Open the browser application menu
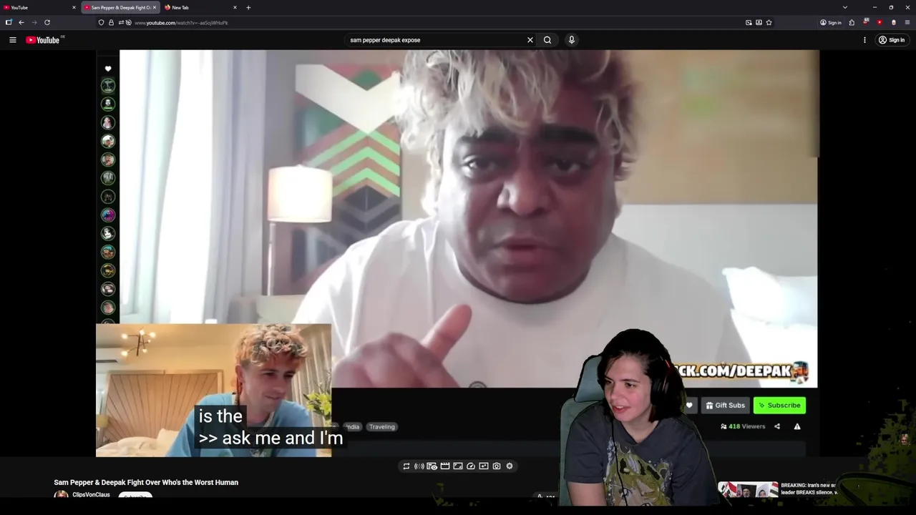The height and width of the screenshot is (515, 916). [x=907, y=22]
